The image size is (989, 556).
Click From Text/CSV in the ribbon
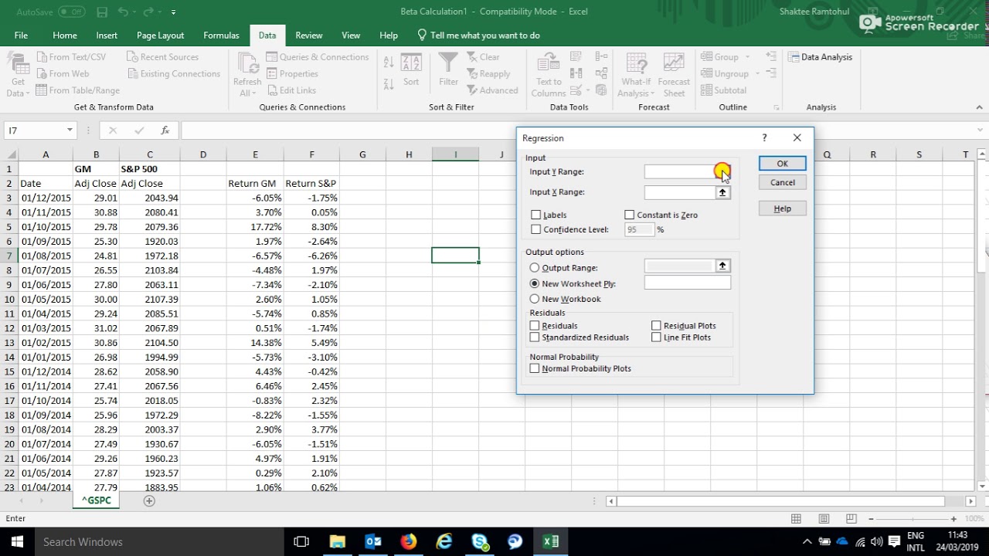[x=70, y=57]
